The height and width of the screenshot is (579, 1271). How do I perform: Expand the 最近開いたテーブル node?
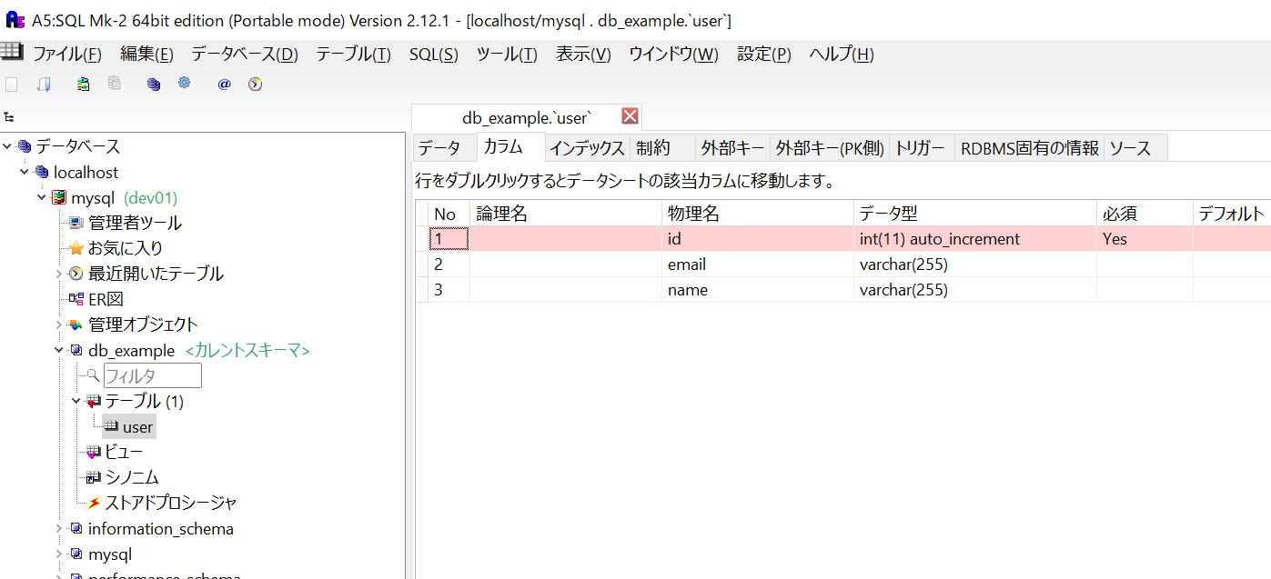pyautogui.click(x=59, y=274)
